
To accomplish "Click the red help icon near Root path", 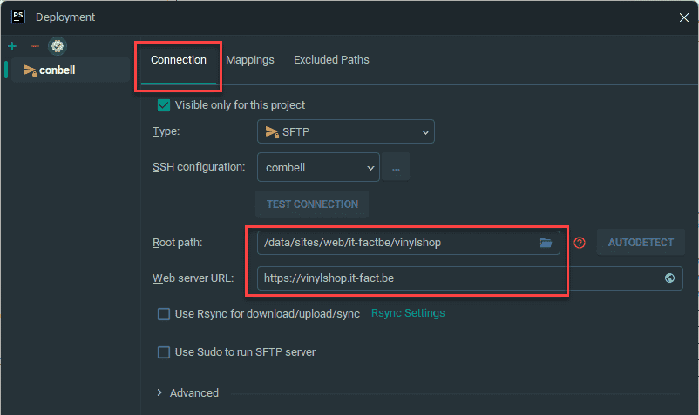I will [580, 243].
